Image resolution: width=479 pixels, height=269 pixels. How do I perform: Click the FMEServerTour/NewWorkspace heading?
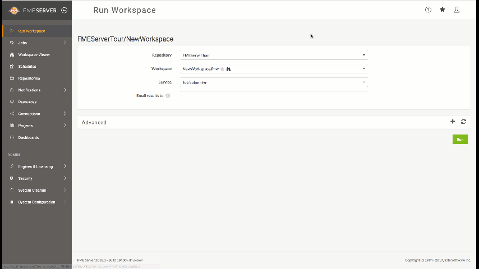point(125,39)
